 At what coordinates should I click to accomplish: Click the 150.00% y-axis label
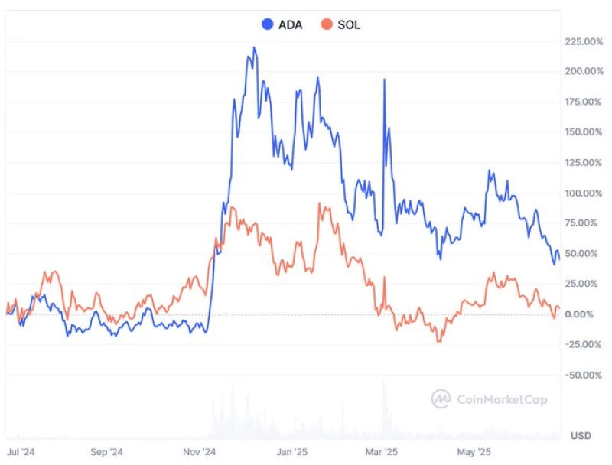coord(583,132)
